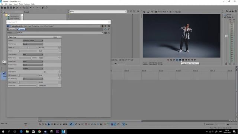The height and width of the screenshot is (134, 238).
Task: Open the Insert menu
Action: pos(16,4)
